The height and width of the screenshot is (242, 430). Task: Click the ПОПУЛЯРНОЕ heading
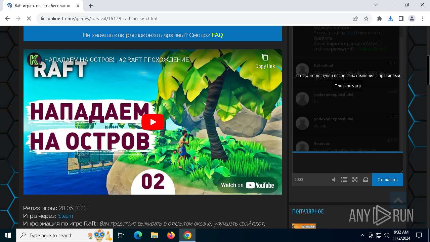tap(308, 211)
